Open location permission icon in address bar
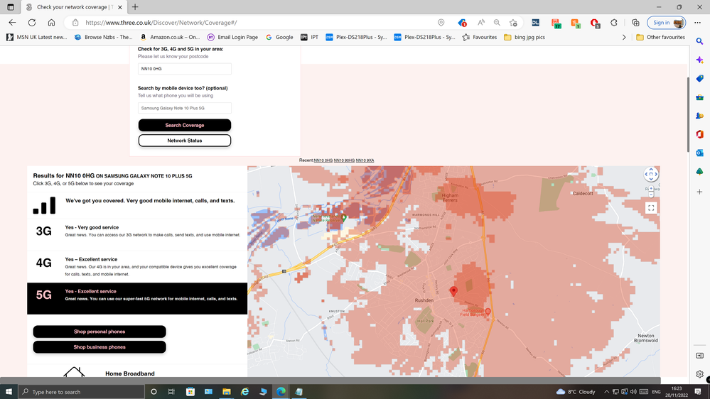The width and height of the screenshot is (710, 399). (x=441, y=23)
